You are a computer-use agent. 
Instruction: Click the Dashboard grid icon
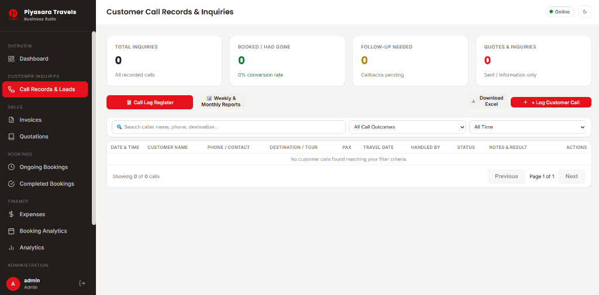(x=12, y=59)
